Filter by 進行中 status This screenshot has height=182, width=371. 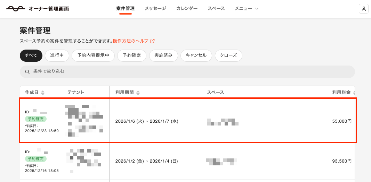[57, 55]
